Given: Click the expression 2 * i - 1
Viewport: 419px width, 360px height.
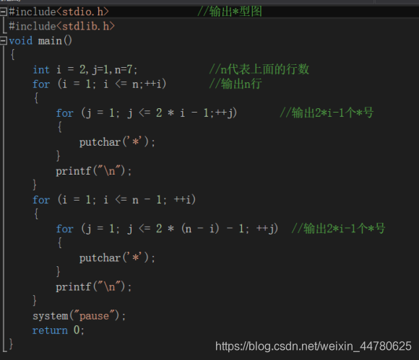Looking at the screenshot, I should tap(182, 113).
